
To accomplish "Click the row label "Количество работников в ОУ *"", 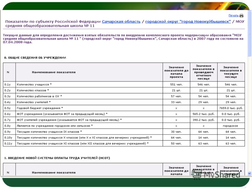I will 39,96.
